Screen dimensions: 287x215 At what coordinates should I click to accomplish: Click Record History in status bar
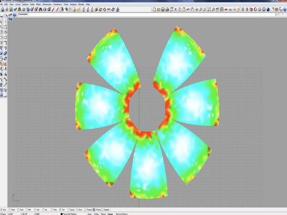pyautogui.click(x=121, y=214)
